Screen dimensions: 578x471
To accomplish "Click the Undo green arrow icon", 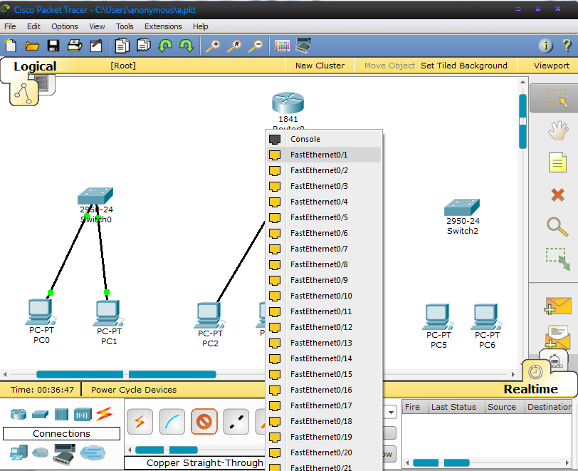I will [164, 46].
